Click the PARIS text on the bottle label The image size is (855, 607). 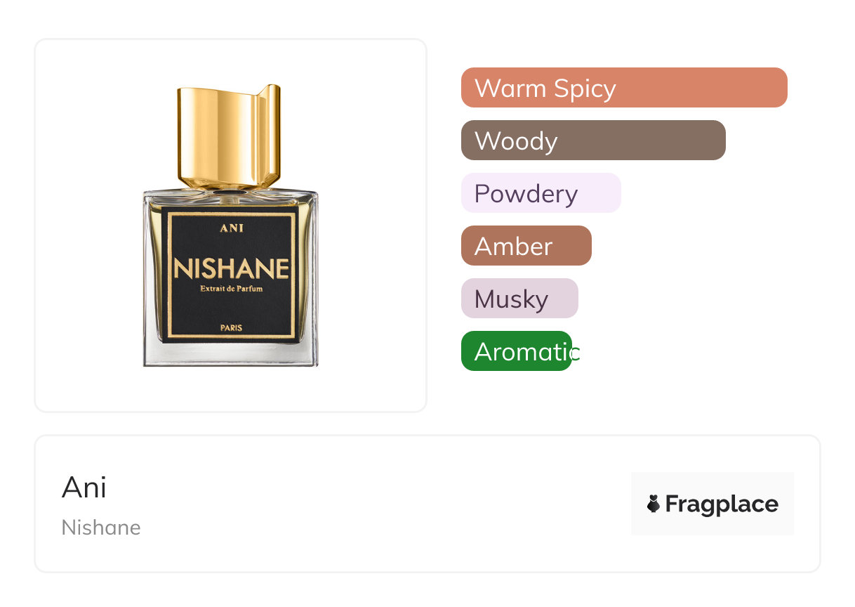(x=231, y=328)
